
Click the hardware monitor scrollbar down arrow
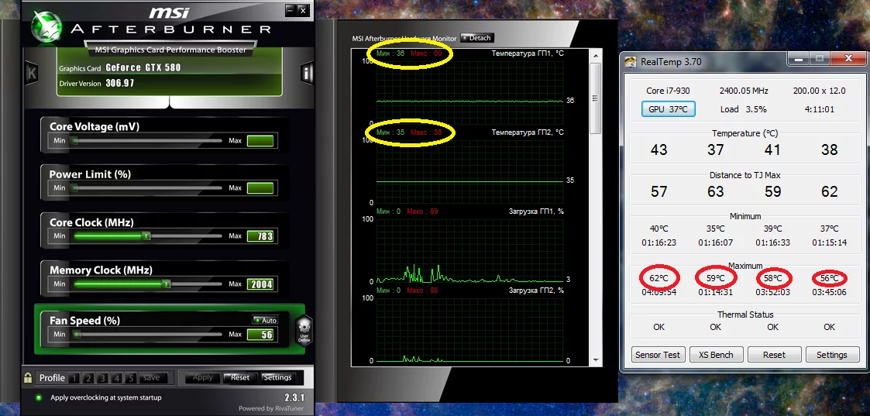pos(596,360)
